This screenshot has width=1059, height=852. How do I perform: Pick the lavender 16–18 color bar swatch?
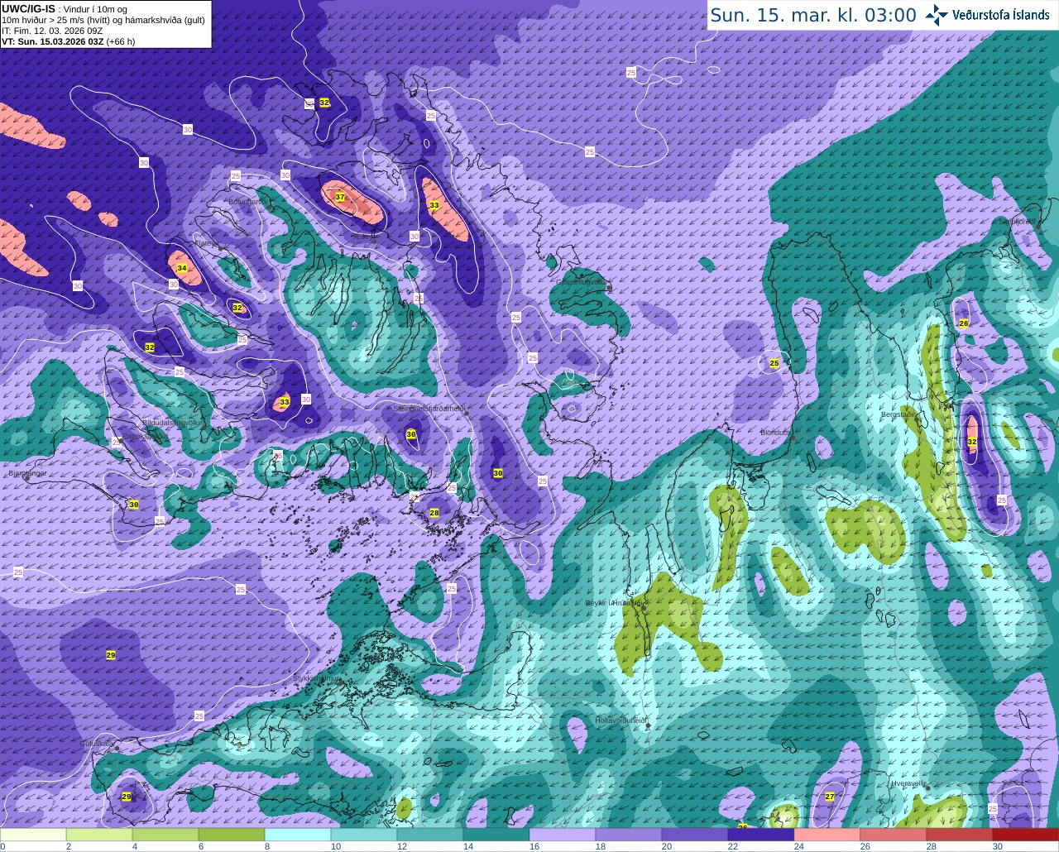(563, 835)
